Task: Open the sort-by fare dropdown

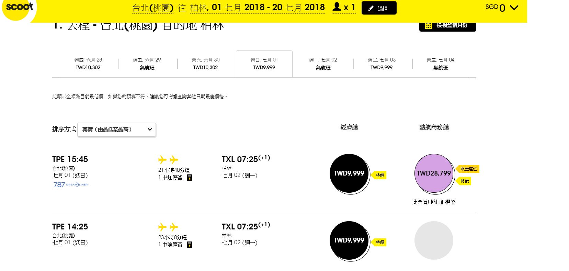Action: 117,129
